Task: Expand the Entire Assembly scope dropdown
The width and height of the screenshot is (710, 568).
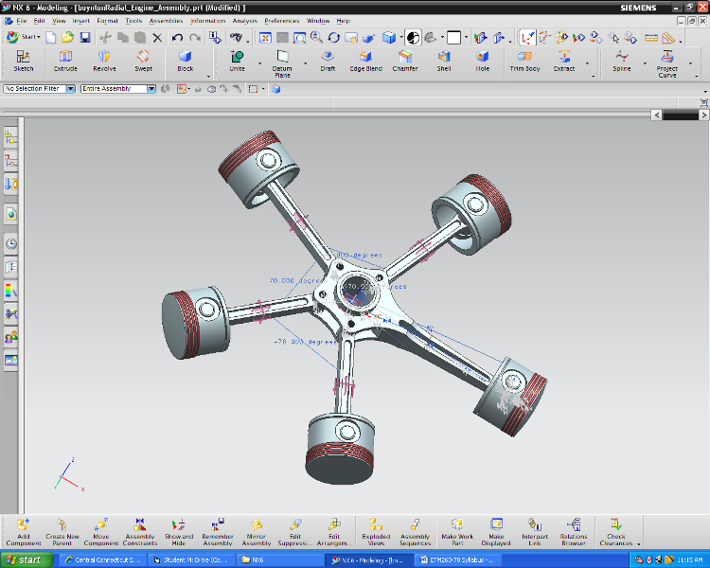Action: point(151,89)
